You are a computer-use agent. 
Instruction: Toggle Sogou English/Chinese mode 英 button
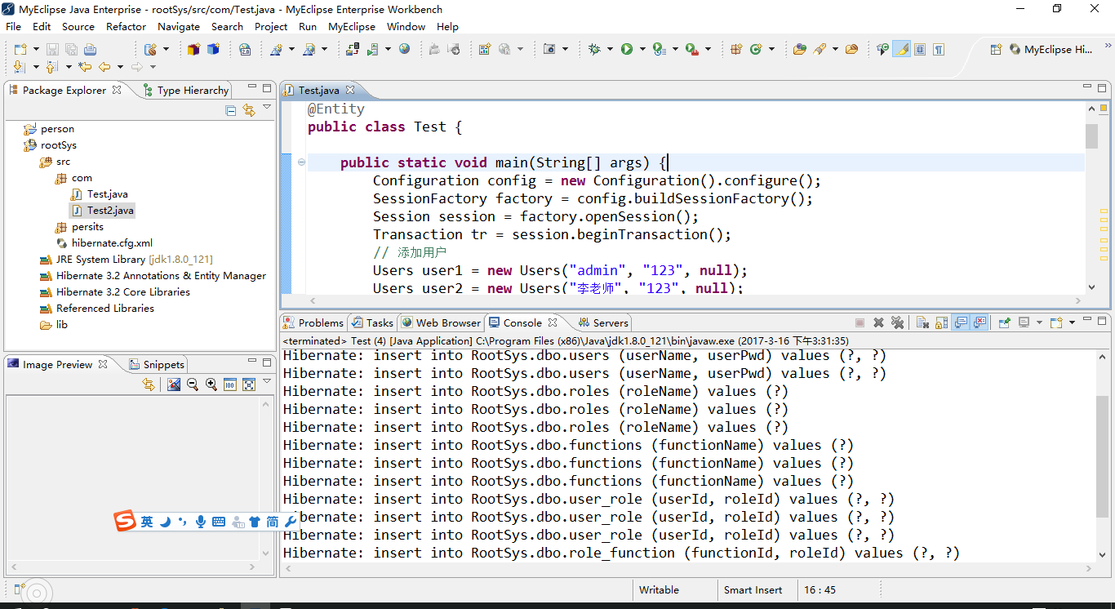pos(147,522)
